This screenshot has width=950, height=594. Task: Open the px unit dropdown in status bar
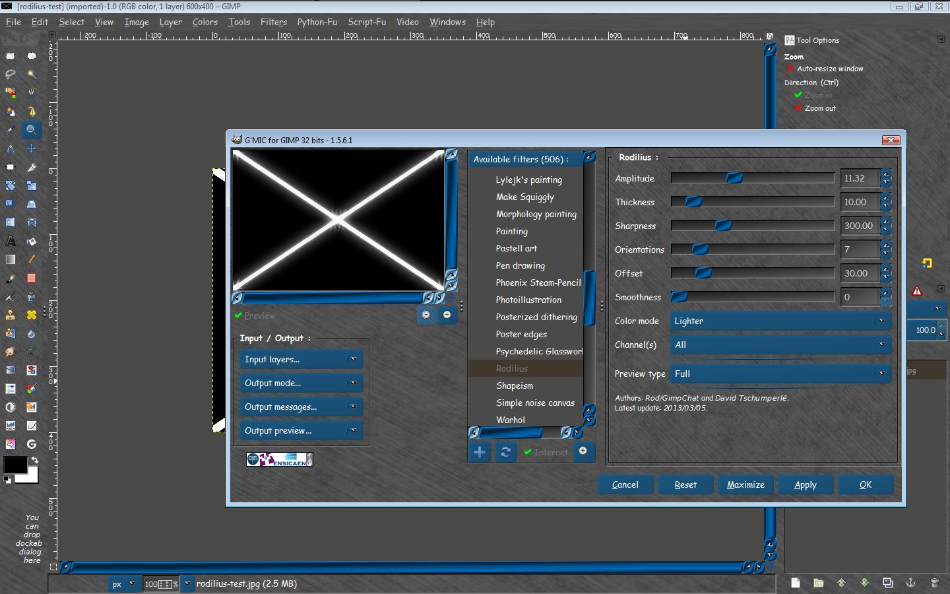coord(123,584)
